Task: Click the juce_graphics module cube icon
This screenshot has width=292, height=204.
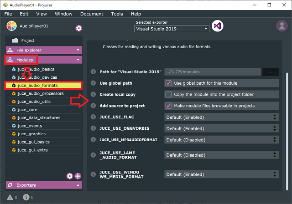Action: 14,134
